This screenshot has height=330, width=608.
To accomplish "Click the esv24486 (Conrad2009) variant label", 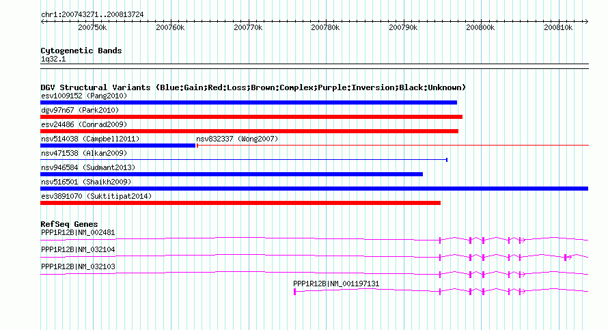I will pos(84,124).
